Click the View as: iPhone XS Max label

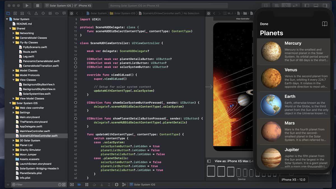[x=232, y=161]
